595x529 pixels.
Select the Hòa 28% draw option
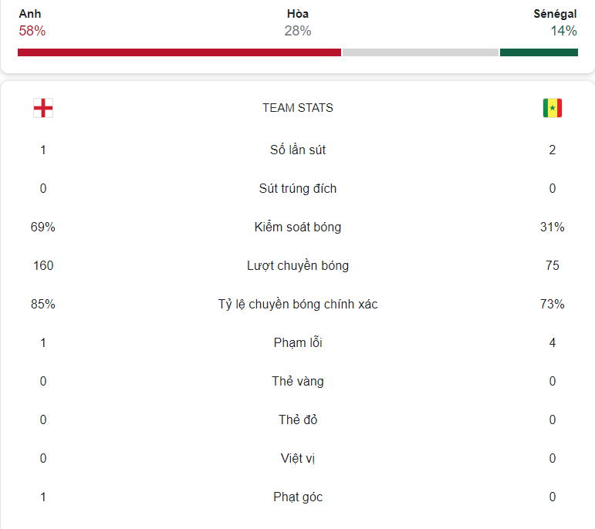tap(298, 22)
